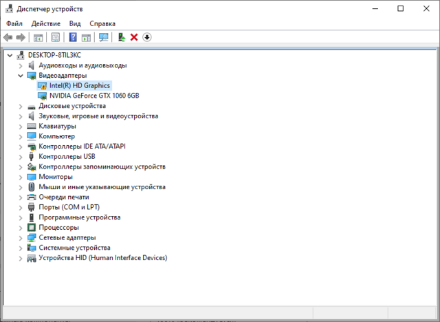Viewport: 440px width, 322px height.
Task: Open the Справка menu
Action: (102, 23)
